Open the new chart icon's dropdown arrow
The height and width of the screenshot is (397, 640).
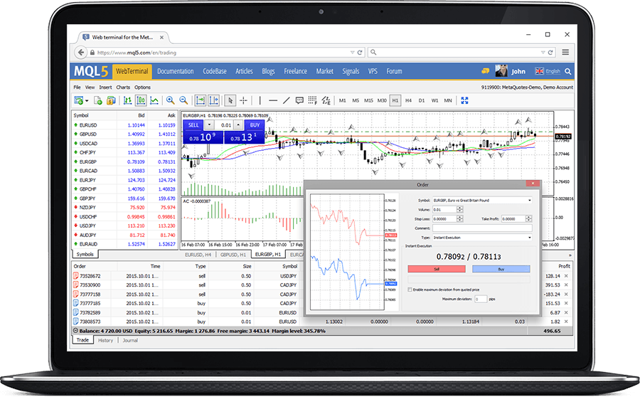point(87,101)
